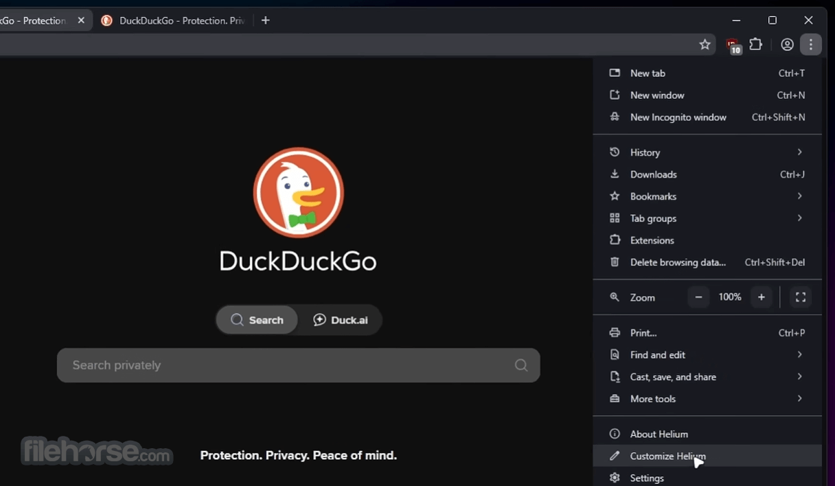This screenshot has height=486, width=835.
Task: Open a new tab with plus button
Action: click(x=265, y=21)
